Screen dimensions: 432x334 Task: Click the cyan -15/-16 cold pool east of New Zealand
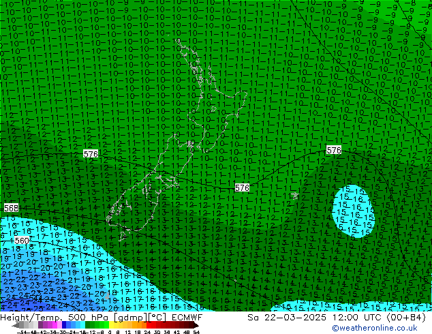pos(354,211)
